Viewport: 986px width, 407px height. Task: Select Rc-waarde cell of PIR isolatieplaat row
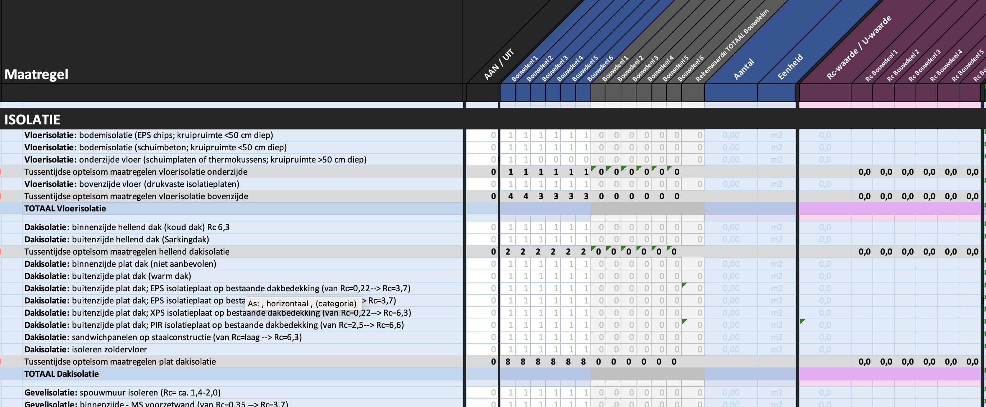point(825,325)
